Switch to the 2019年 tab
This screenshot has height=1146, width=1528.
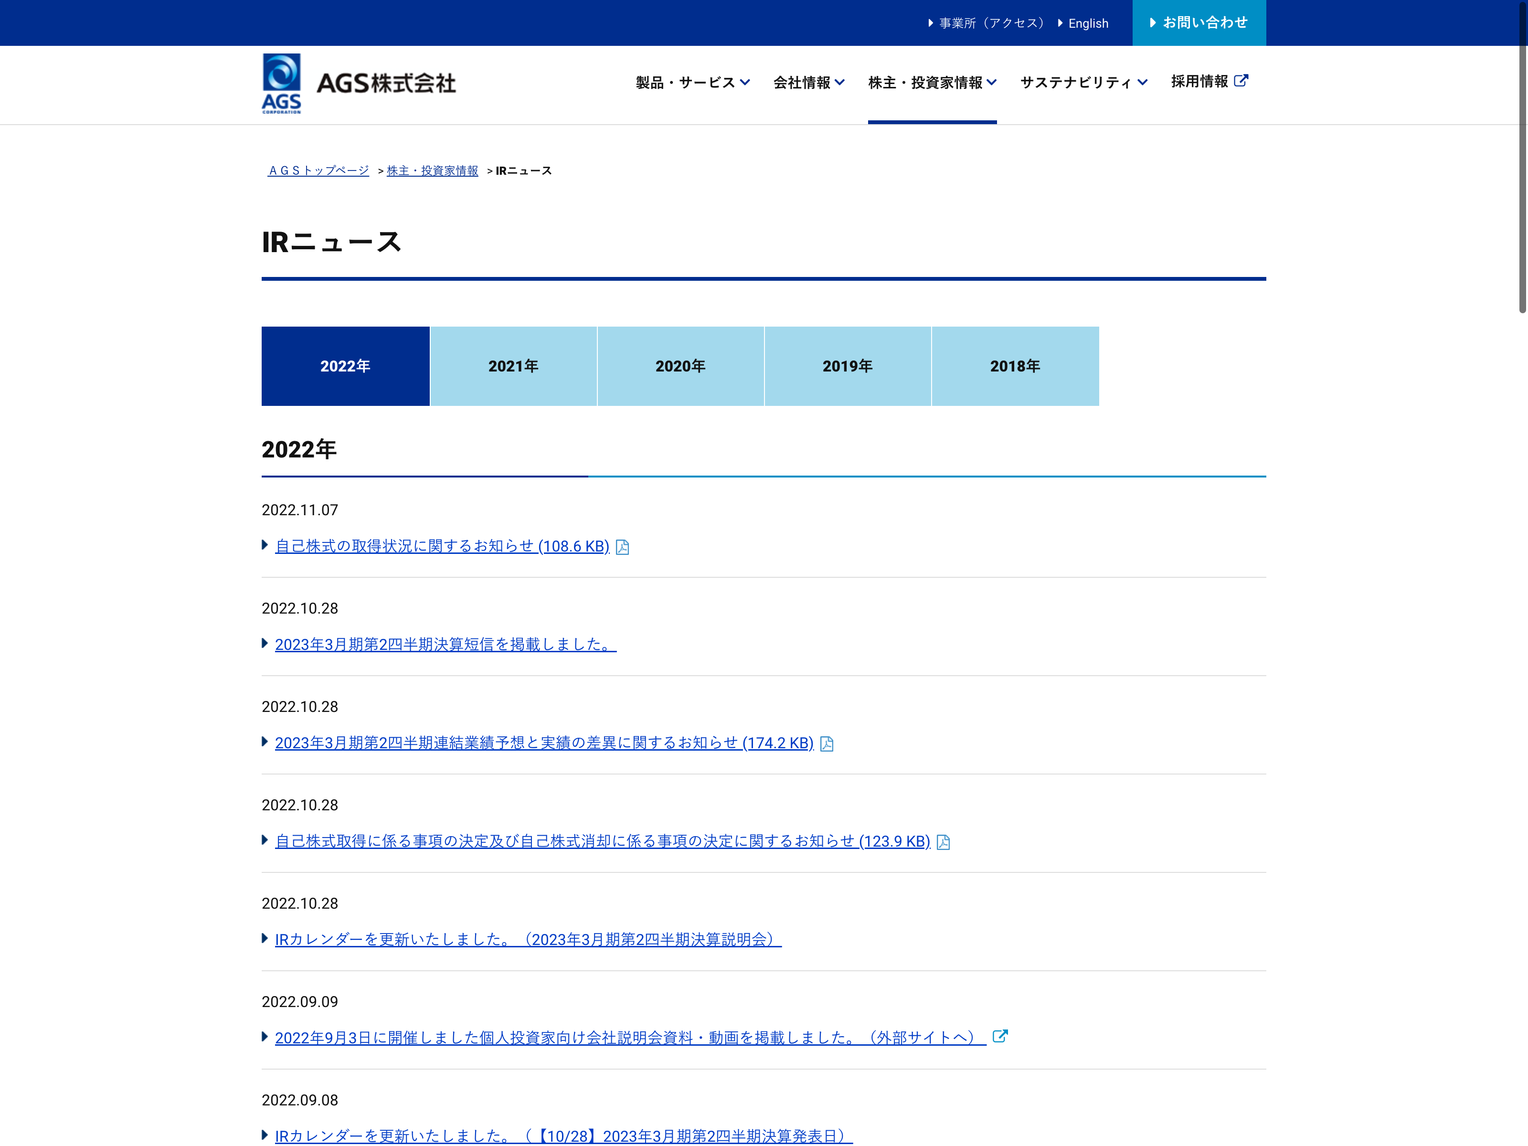pyautogui.click(x=848, y=366)
